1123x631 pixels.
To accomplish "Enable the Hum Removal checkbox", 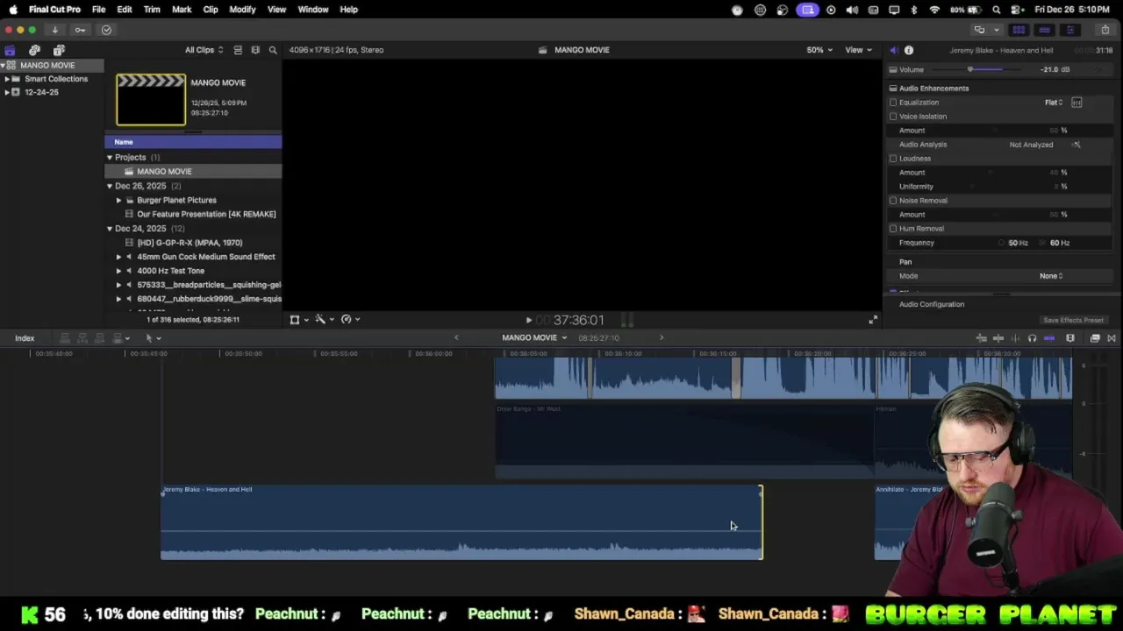I will pos(893,229).
